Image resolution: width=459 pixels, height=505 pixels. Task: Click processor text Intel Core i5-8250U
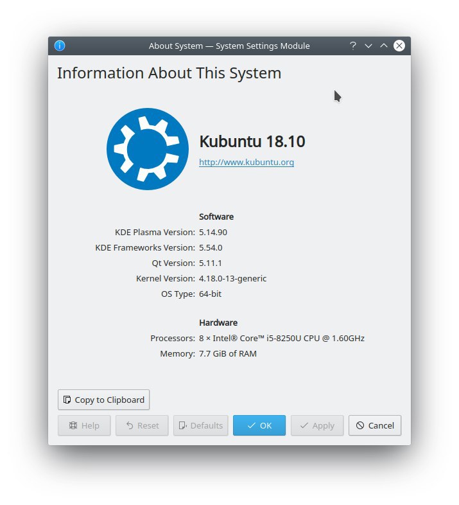pos(282,339)
